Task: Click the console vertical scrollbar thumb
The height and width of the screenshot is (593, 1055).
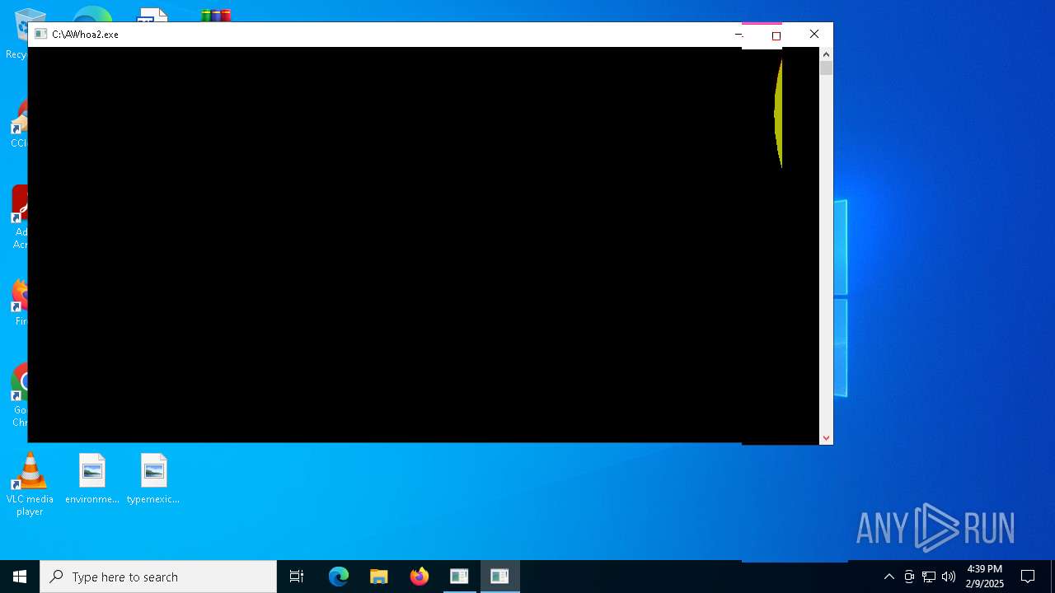Action: coord(826,68)
